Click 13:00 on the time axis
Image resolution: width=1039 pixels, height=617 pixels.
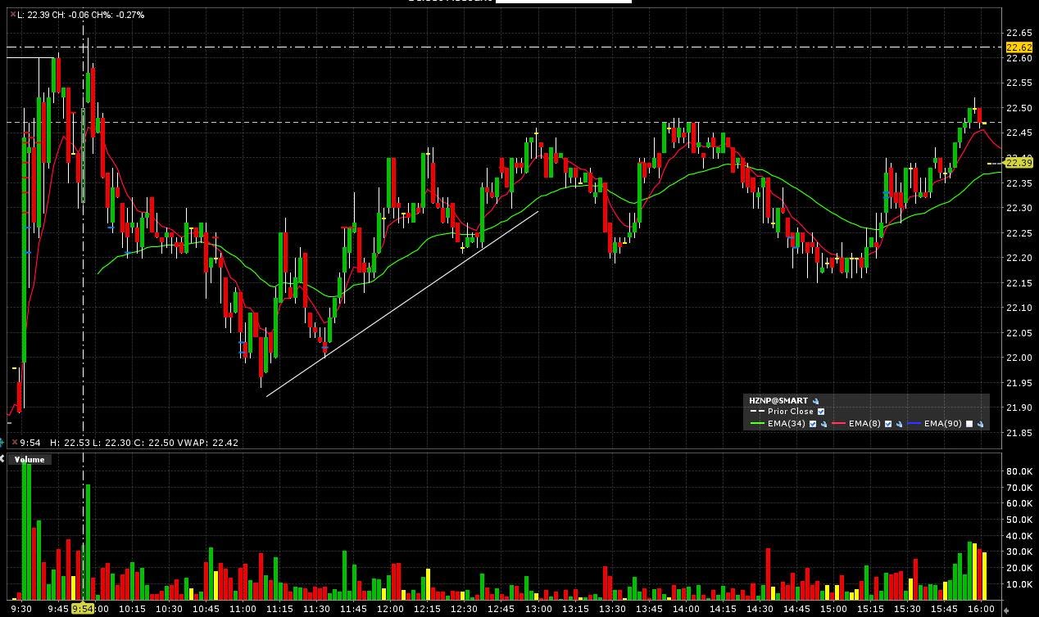(538, 609)
